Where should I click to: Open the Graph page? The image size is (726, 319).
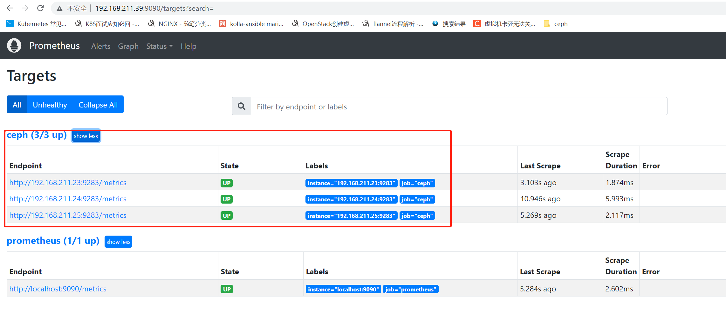pyautogui.click(x=128, y=46)
